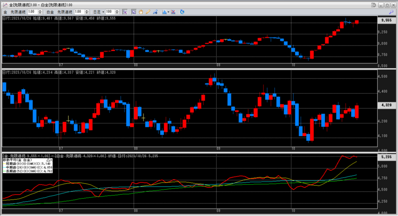Click the 金 symbol label in toolbar

5,12
